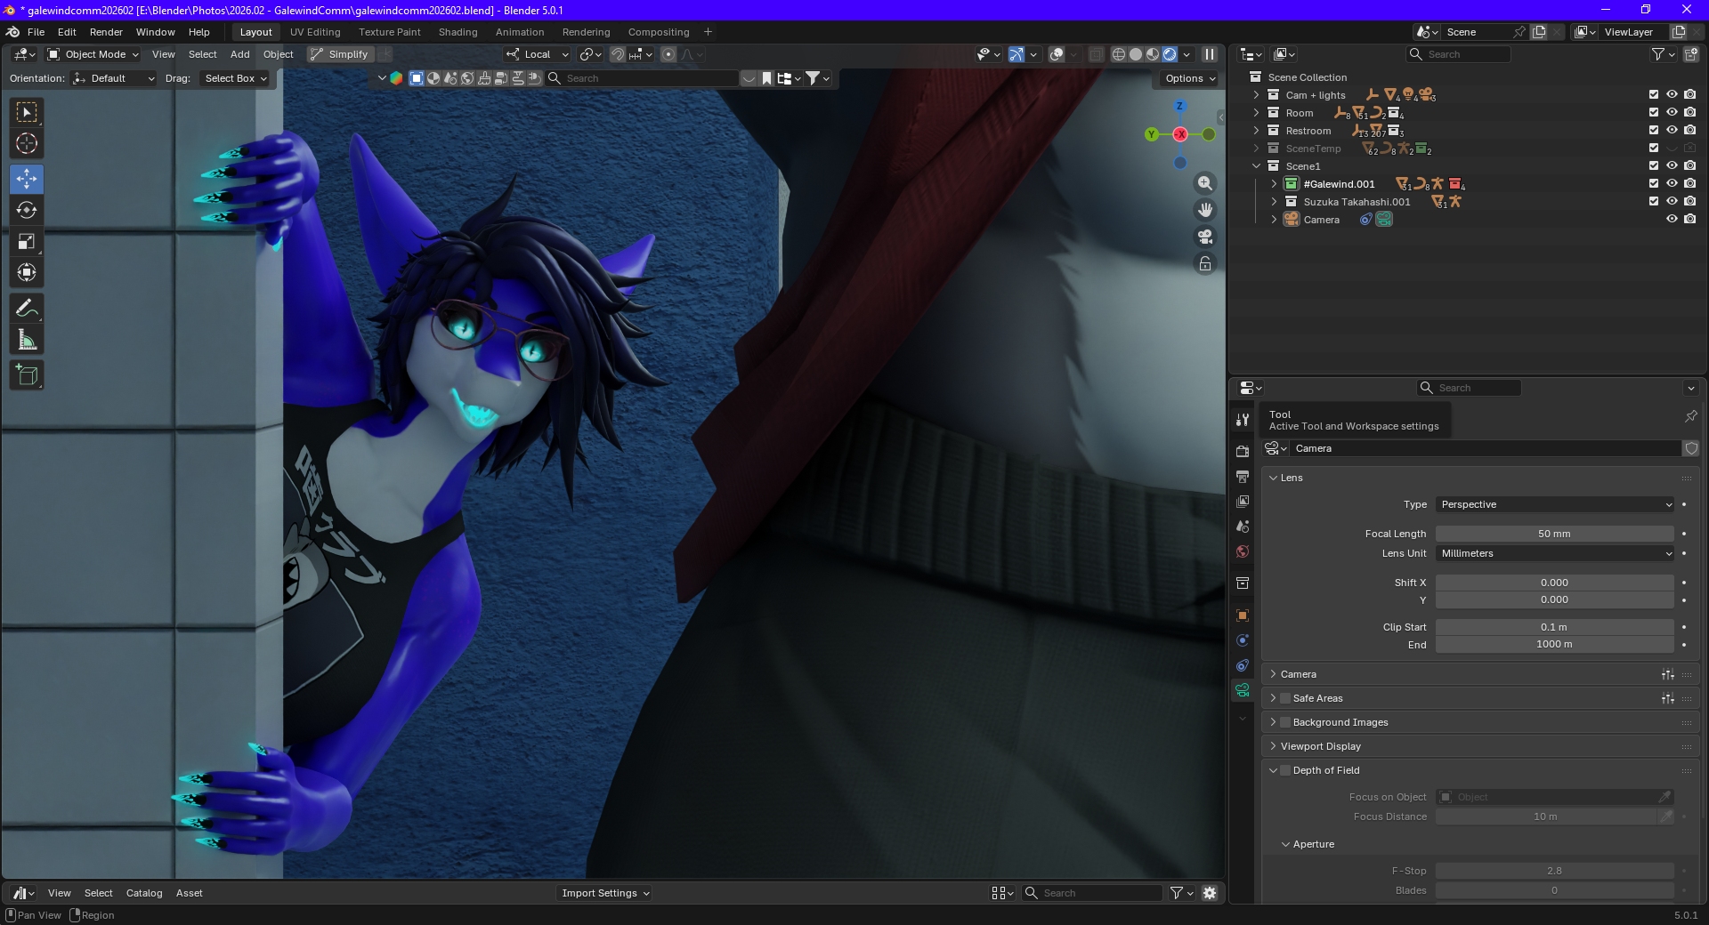Enable the Depth of Field checkbox
This screenshot has height=925, width=1709.
point(1285,770)
